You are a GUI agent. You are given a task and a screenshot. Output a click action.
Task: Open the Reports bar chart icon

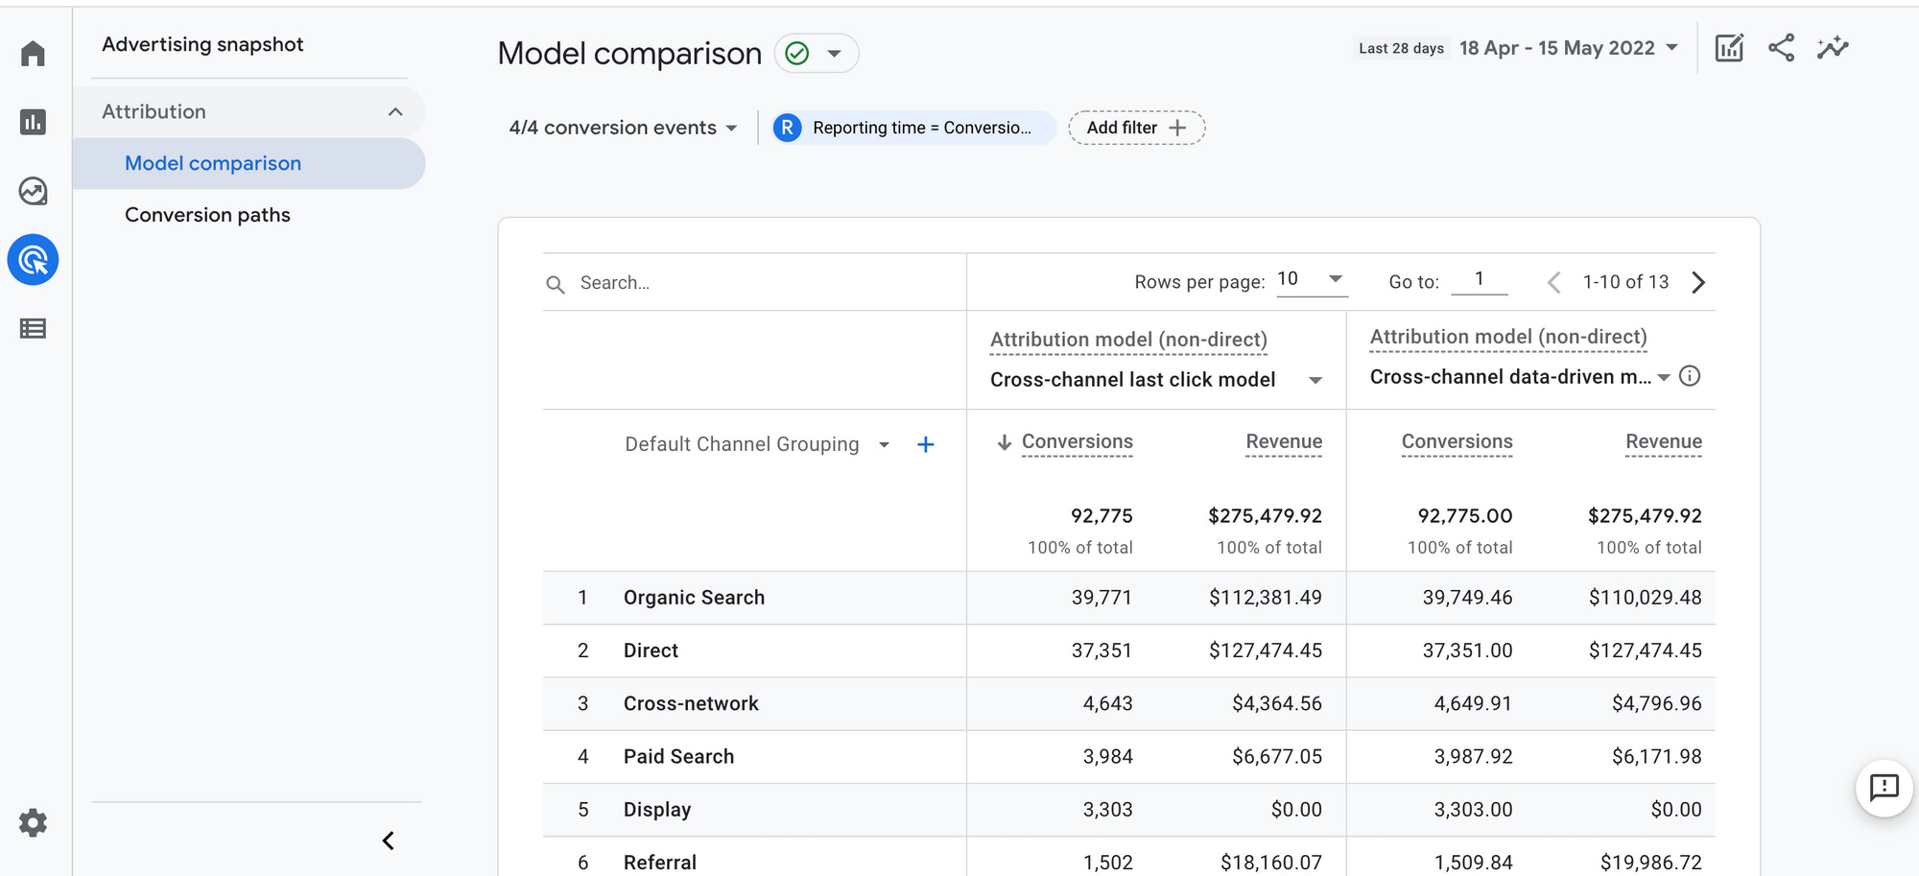(33, 122)
